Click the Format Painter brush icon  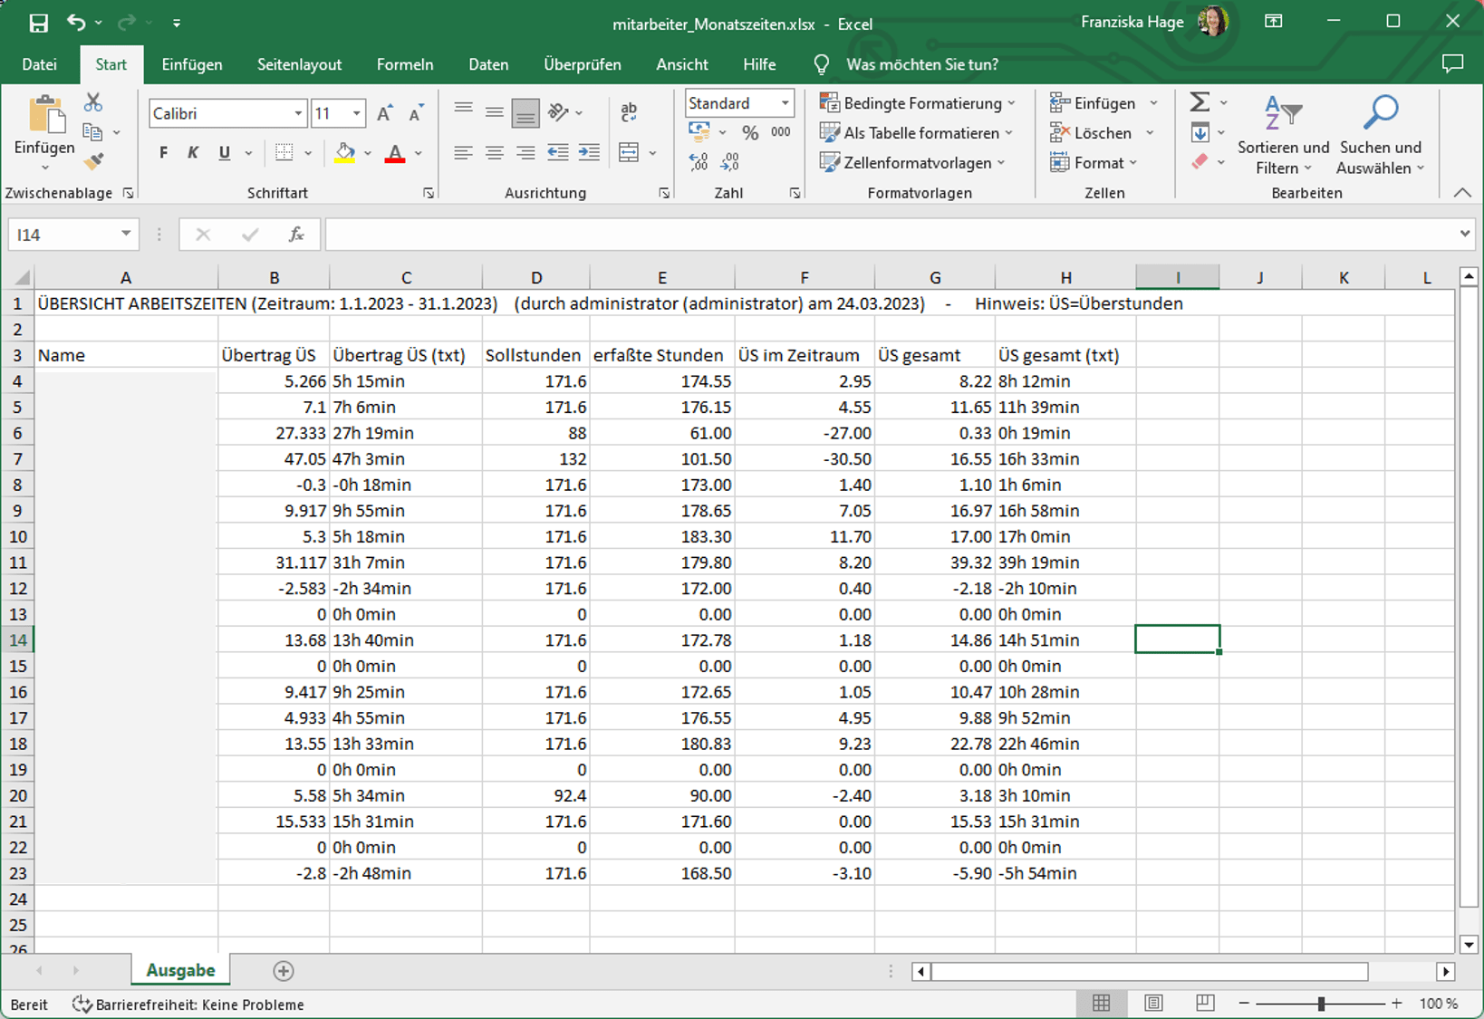pos(93,162)
